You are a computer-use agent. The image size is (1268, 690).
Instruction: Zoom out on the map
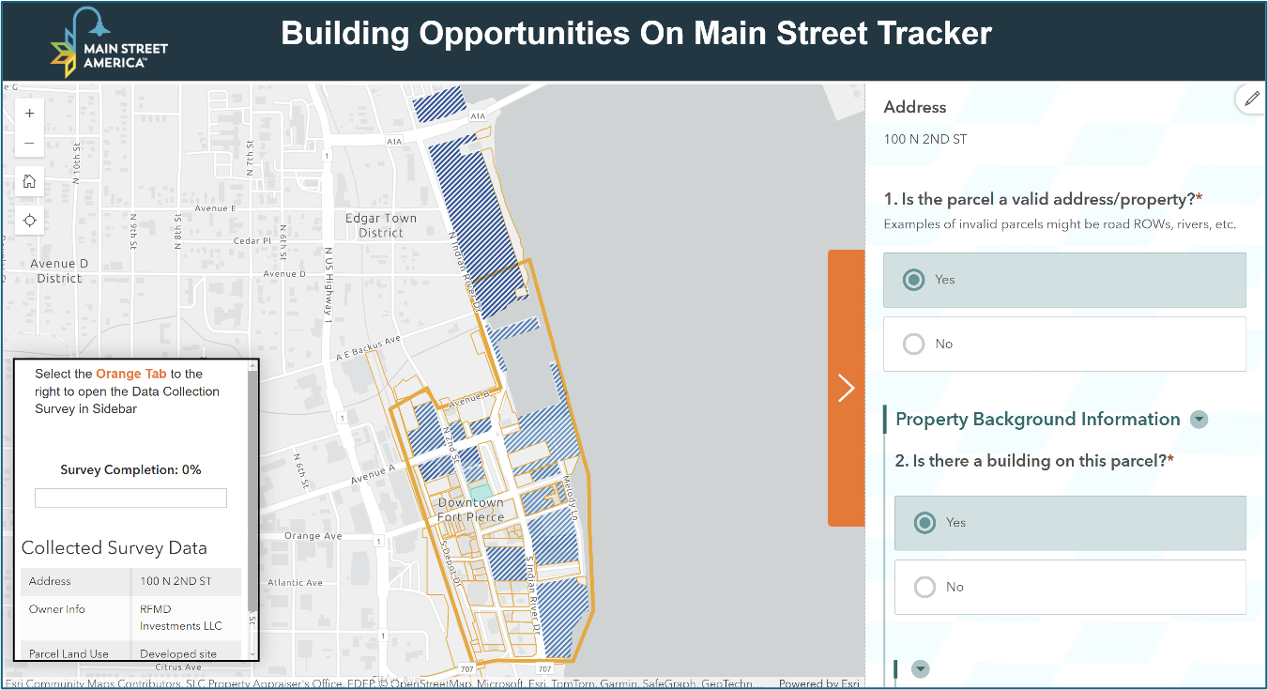(29, 144)
